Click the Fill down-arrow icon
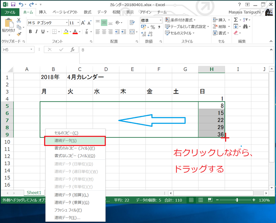 pyautogui.click(x=236, y=26)
